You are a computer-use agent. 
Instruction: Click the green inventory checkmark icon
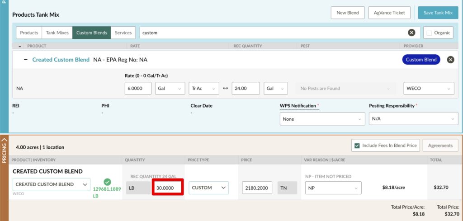107,182
